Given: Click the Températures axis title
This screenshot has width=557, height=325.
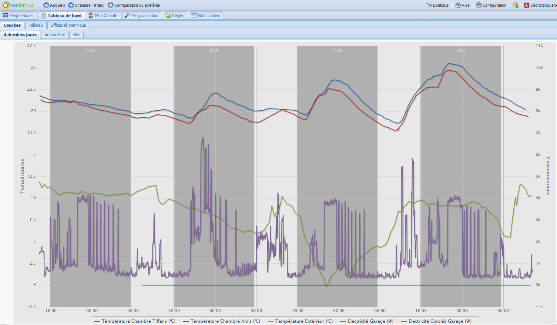Looking at the screenshot, I should [22, 176].
